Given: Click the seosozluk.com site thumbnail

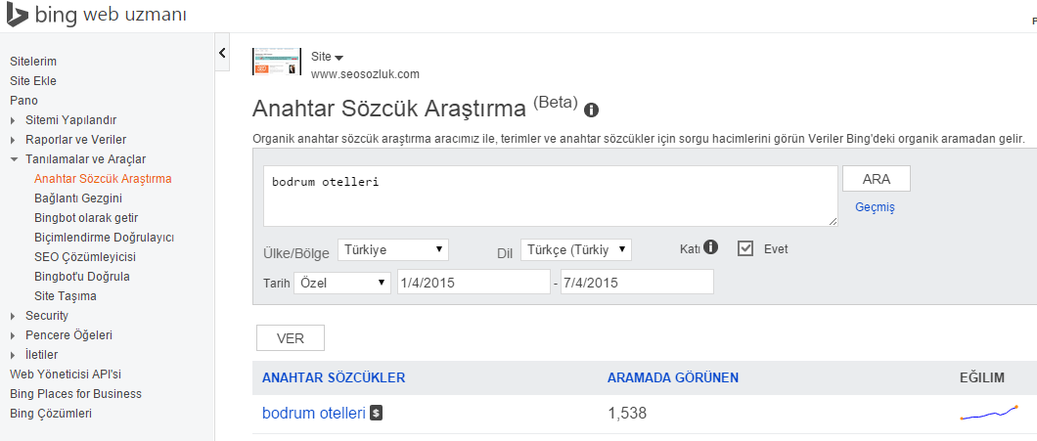Looking at the screenshot, I should 276,63.
